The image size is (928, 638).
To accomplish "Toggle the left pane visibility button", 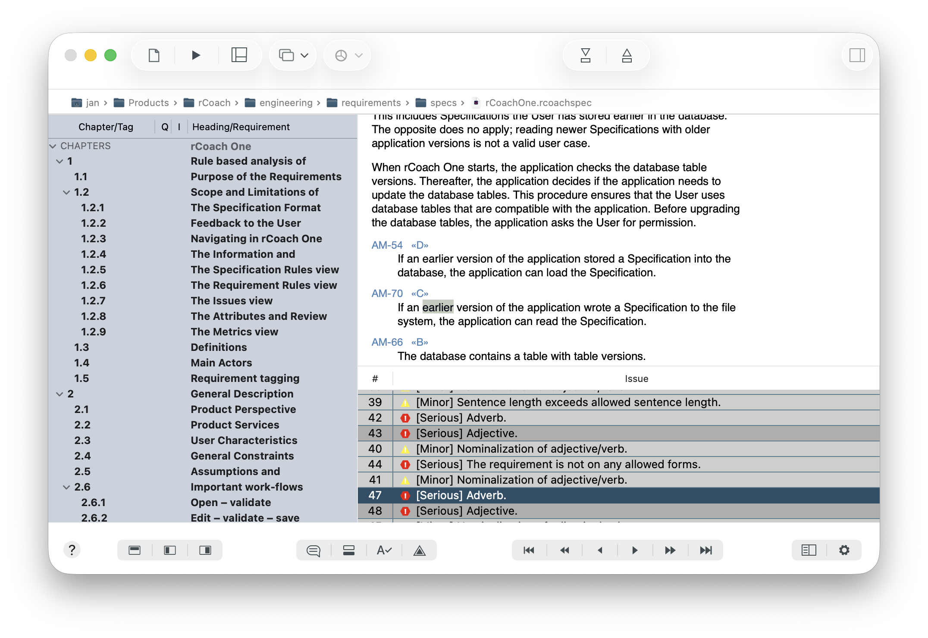I will click(x=170, y=550).
